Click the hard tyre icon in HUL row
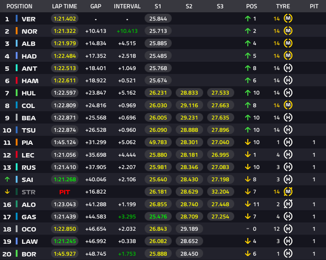This screenshot has height=260, width=326. 288,93
